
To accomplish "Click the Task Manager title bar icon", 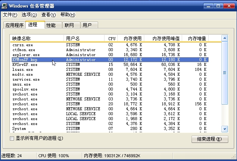I will [x=4, y=6].
